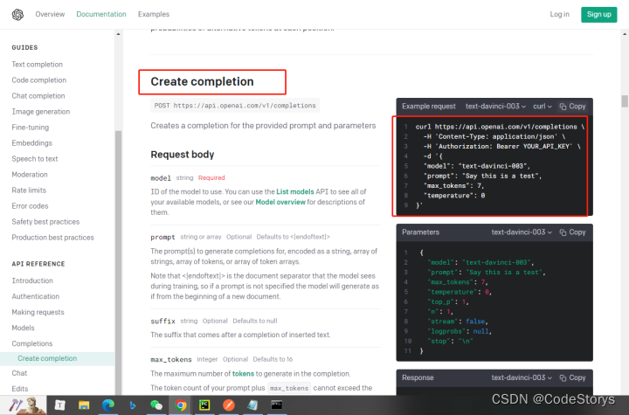The width and height of the screenshot is (629, 415).
Task: Open Safety best practices guide
Action: (45, 222)
